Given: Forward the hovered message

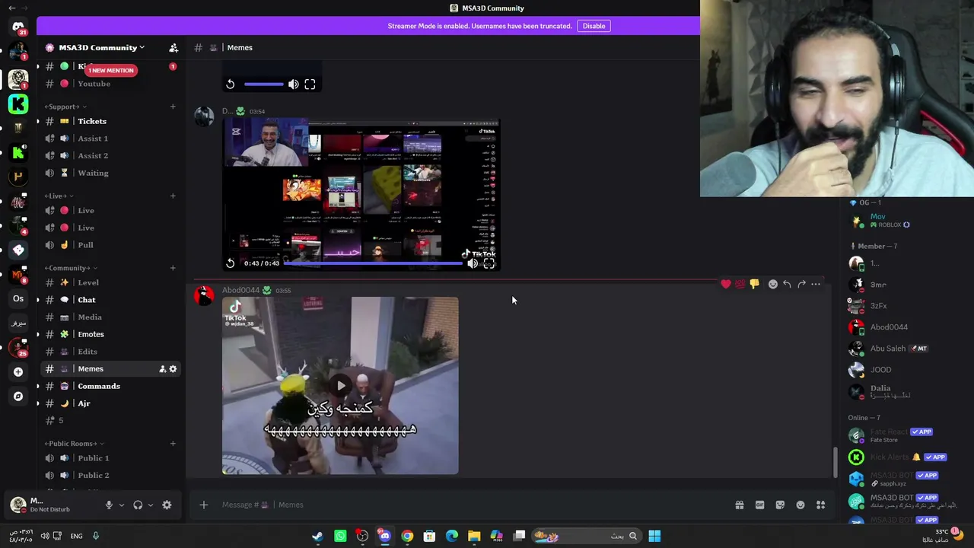Looking at the screenshot, I should (801, 284).
